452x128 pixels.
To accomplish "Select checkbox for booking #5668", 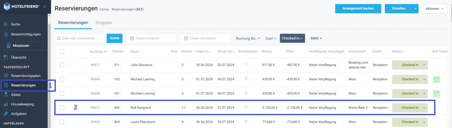I will [62, 93].
